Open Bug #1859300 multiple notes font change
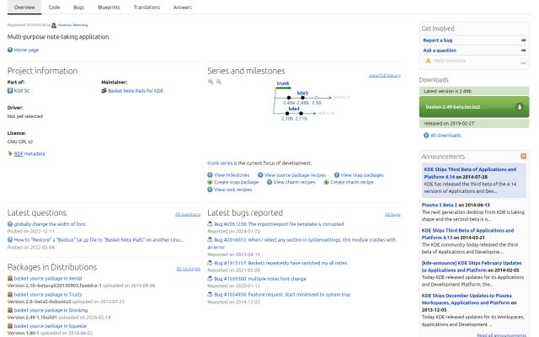539x337 pixels. pos(260,279)
